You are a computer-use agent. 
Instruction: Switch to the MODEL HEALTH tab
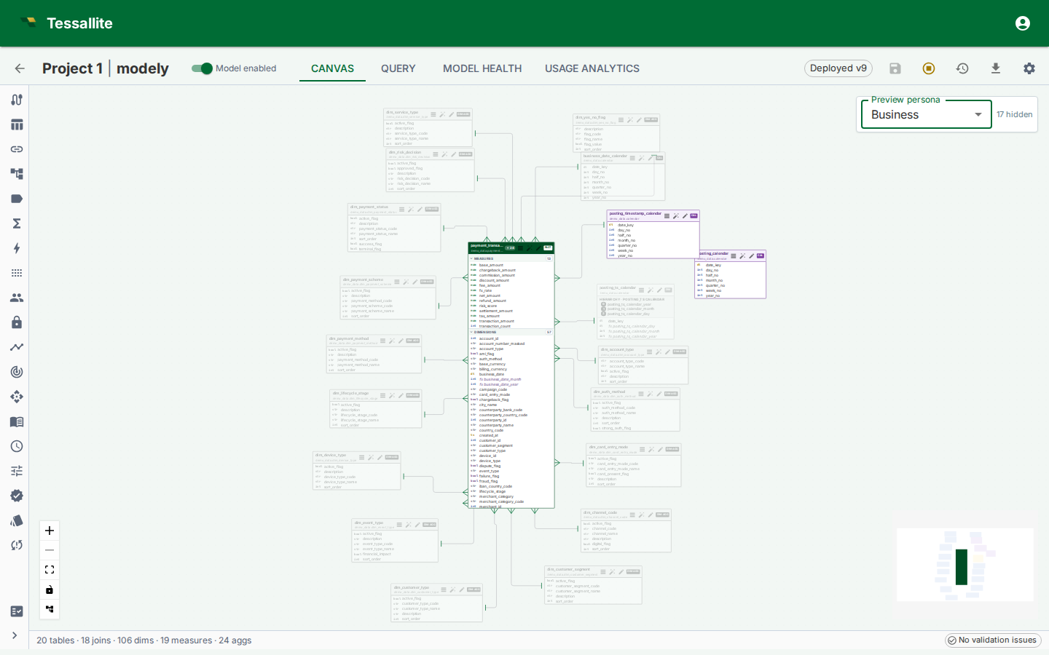pos(482,68)
